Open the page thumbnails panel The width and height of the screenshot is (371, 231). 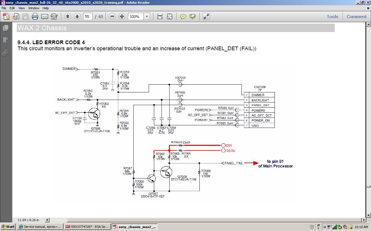6,28
